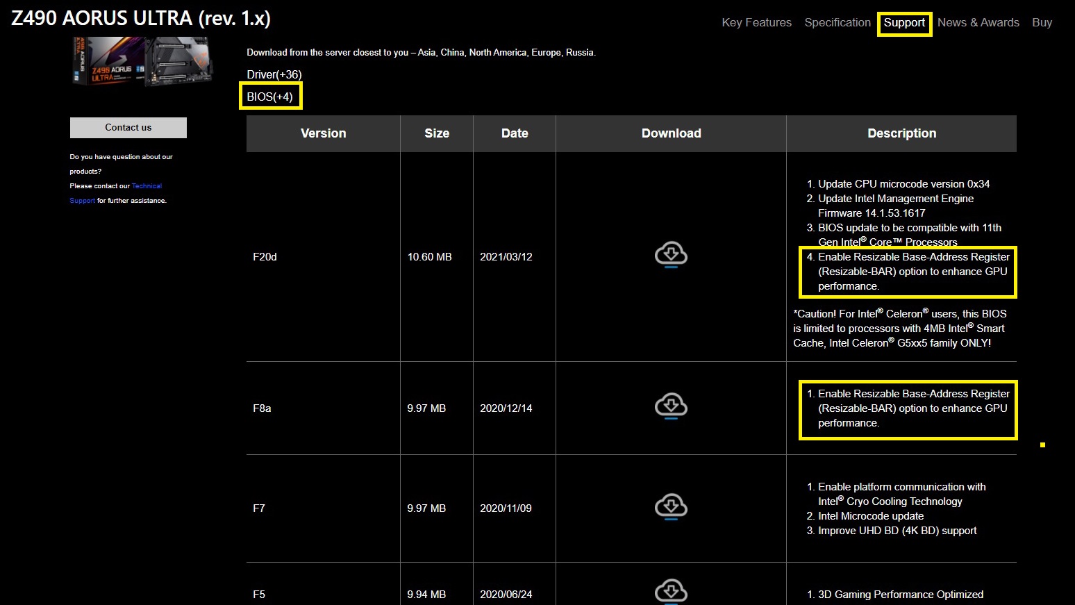Screen dimensions: 1075x605
Task: Click the F5 BIOS download icon
Action: [x=671, y=591]
